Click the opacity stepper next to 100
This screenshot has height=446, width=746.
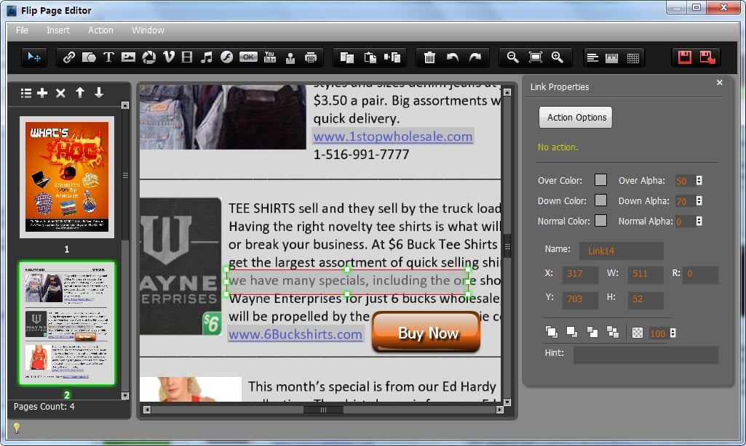pyautogui.click(x=672, y=333)
